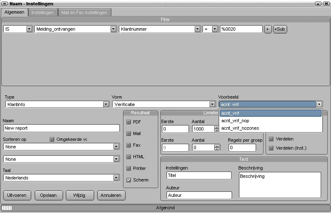Click the Uitvoeren button
The height and width of the screenshot is (213, 331).
(17, 195)
